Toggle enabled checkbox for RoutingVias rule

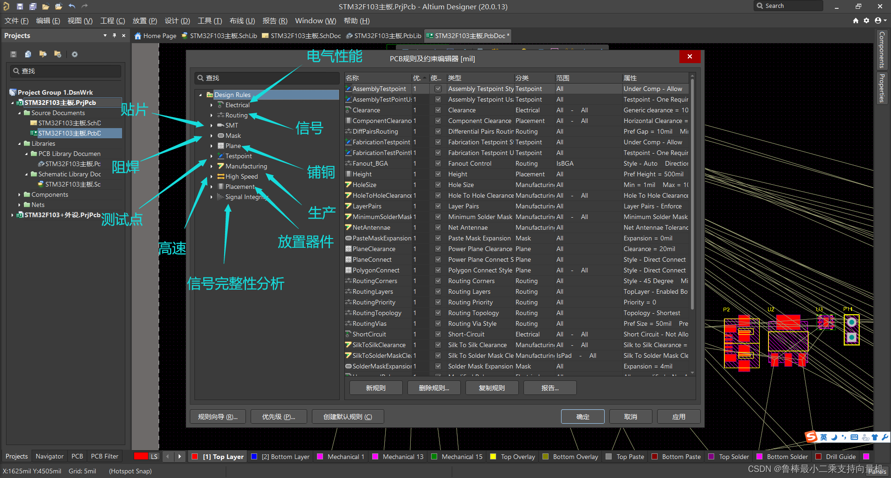pos(438,323)
